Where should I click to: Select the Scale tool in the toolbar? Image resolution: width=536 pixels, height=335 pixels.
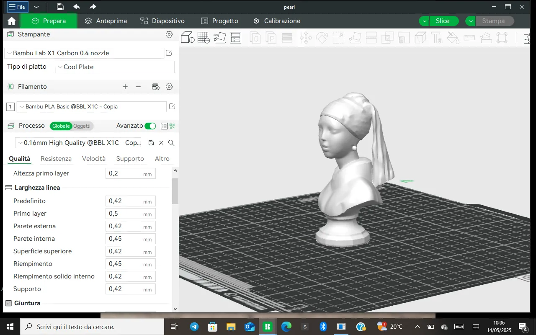point(338,38)
